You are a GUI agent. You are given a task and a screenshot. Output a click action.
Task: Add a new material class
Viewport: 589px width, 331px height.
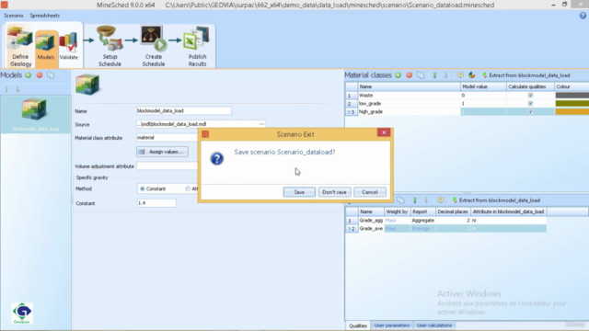398,75
